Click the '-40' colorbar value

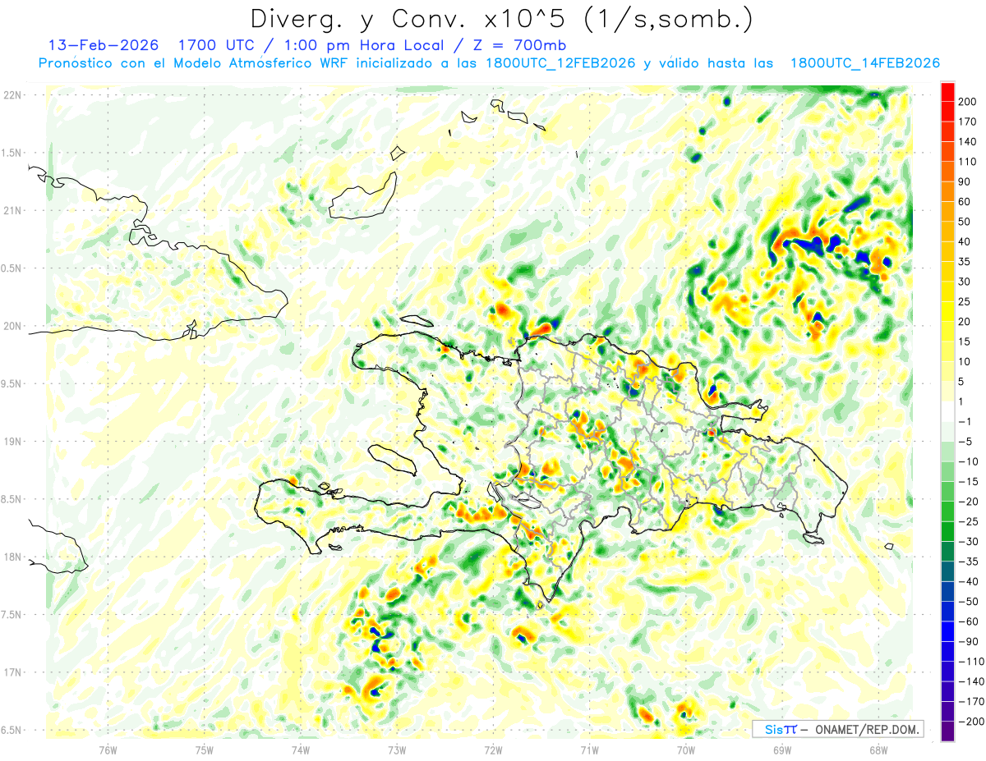click(970, 581)
